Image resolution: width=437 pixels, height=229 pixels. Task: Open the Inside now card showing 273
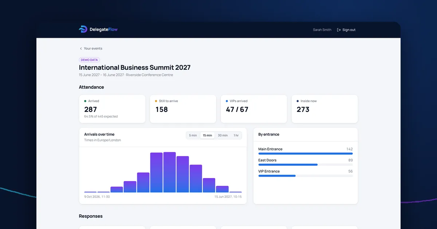[x=324, y=109]
